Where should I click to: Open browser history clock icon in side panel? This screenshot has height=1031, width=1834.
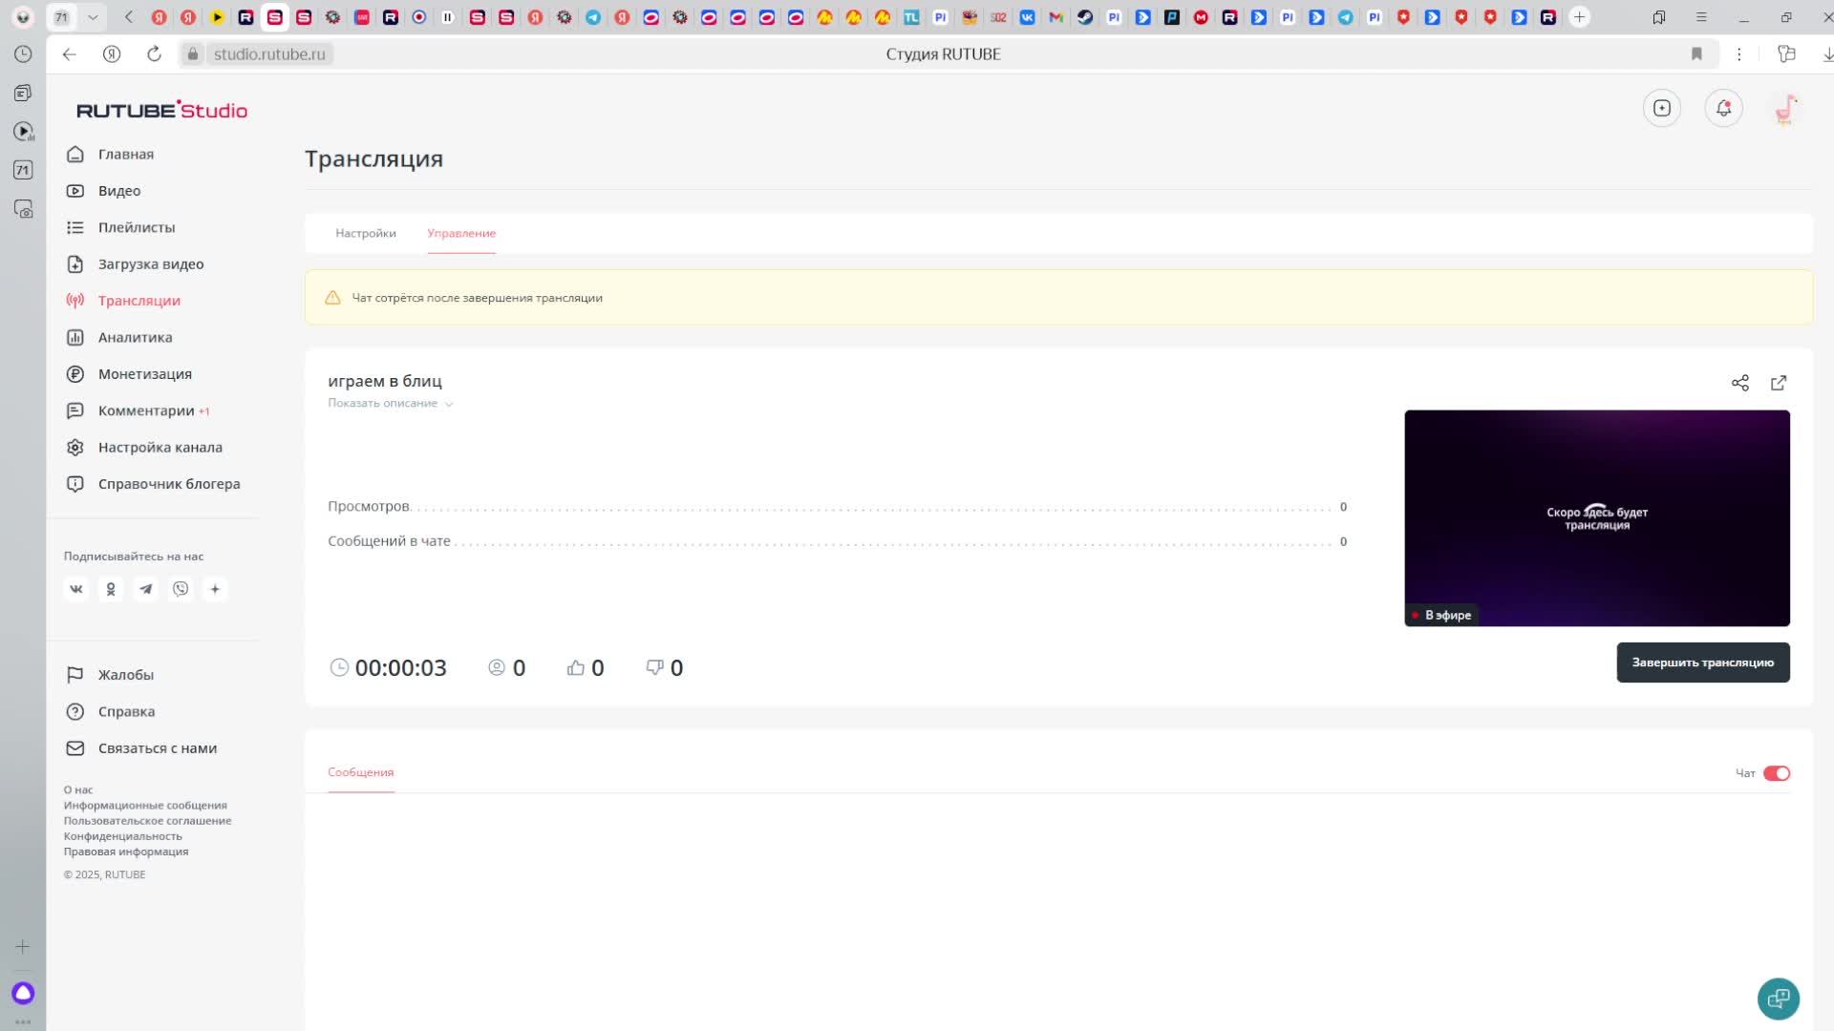23,54
